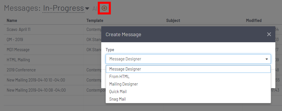Open the QM - 2019 message row
The width and height of the screenshot is (282, 111).
[15, 40]
